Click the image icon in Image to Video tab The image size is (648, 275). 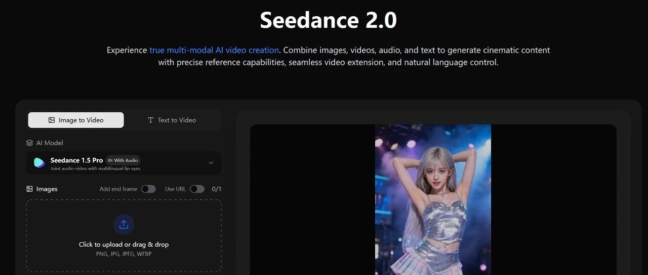click(x=52, y=120)
